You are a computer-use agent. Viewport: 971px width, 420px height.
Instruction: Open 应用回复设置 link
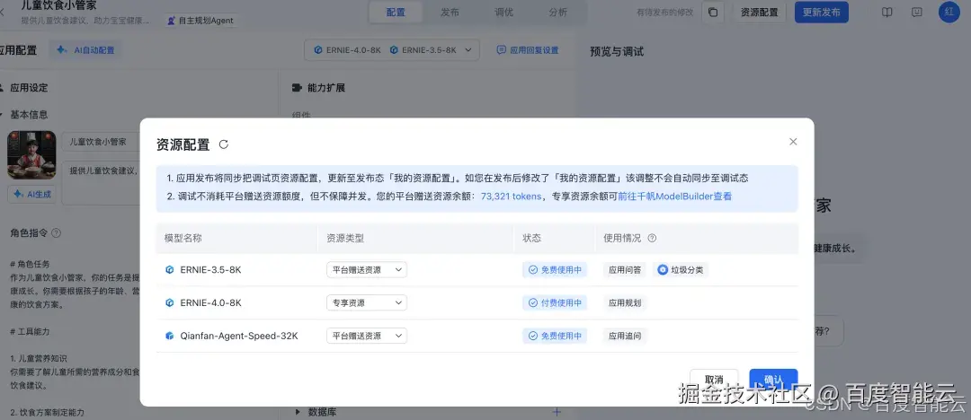point(528,50)
